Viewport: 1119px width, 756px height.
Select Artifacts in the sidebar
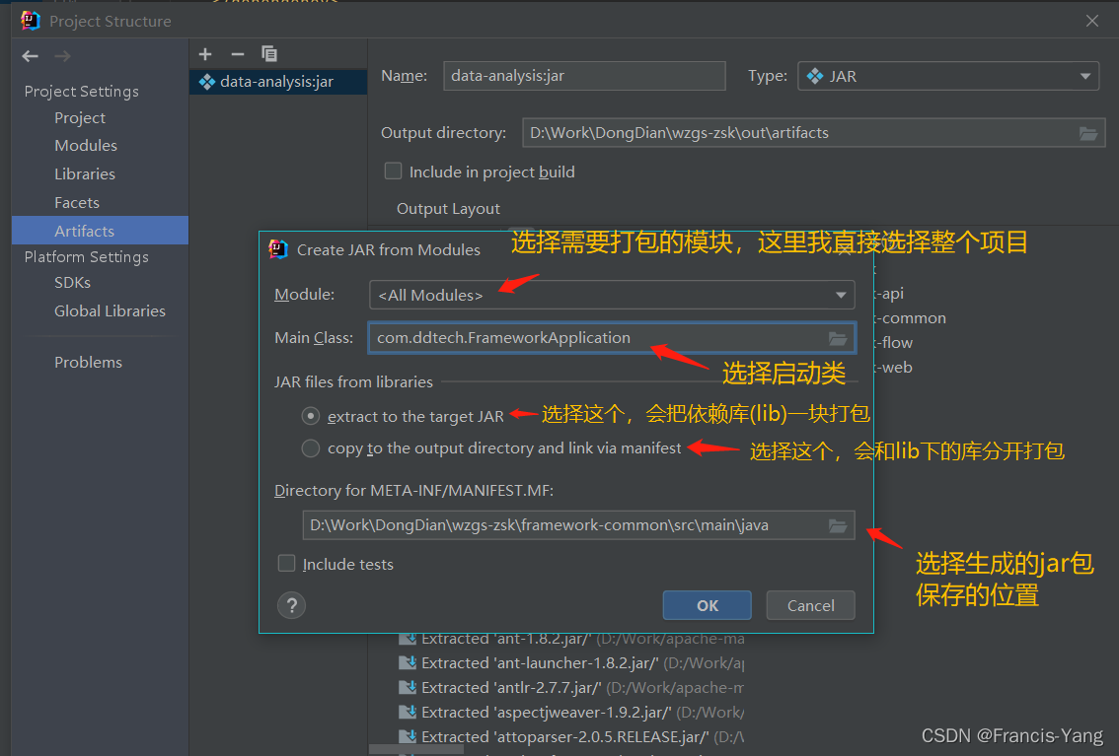(x=100, y=230)
